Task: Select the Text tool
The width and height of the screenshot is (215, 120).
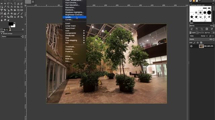Action: (x=8, y=13)
